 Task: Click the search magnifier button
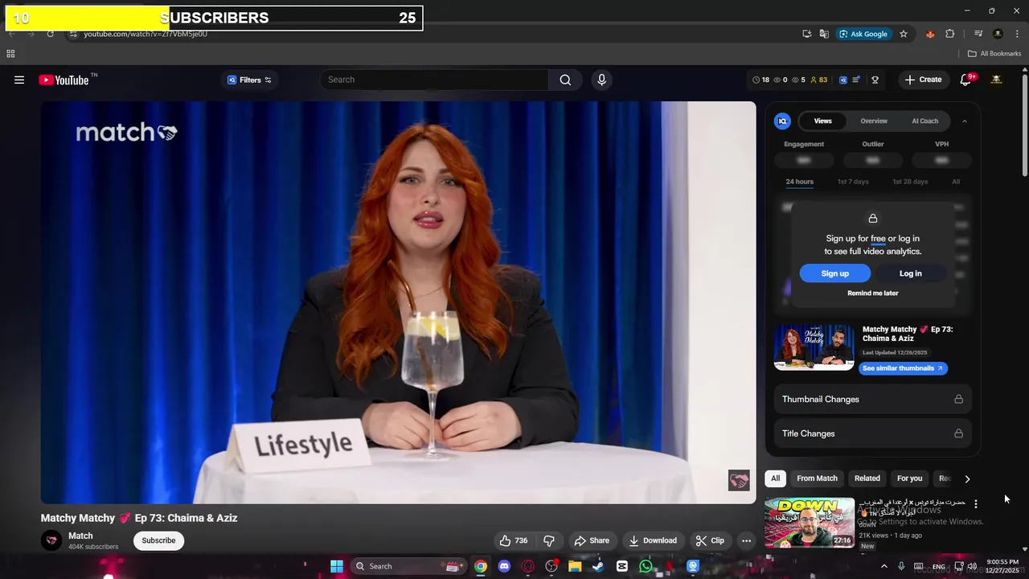click(x=565, y=80)
